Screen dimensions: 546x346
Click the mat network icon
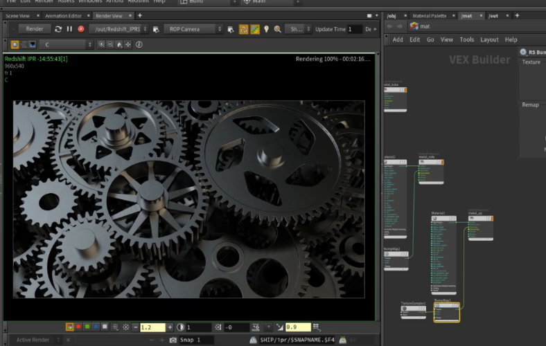tap(414, 26)
